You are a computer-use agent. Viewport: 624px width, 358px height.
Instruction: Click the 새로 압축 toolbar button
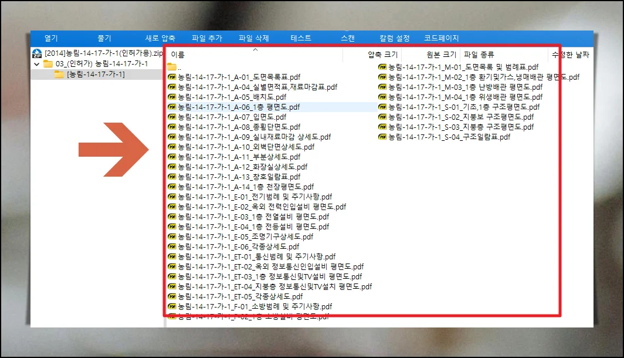coord(160,38)
